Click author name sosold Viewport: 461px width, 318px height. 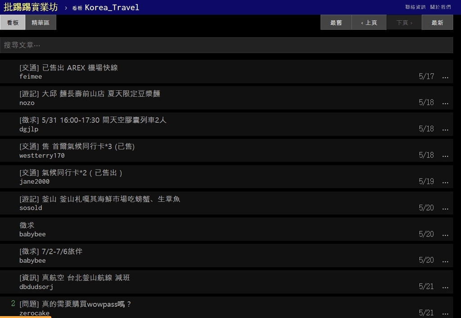click(31, 208)
